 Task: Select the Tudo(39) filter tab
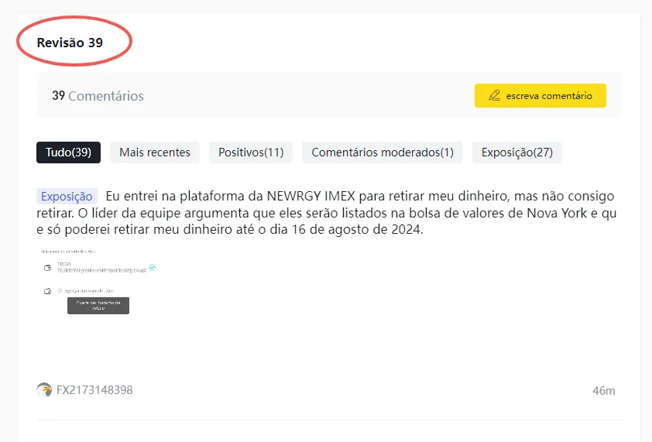pos(69,152)
